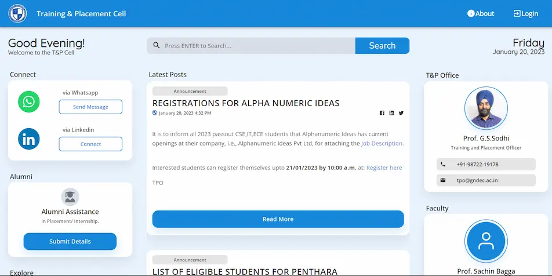Open the Job Description link
The width and height of the screenshot is (552, 276).
click(382, 143)
